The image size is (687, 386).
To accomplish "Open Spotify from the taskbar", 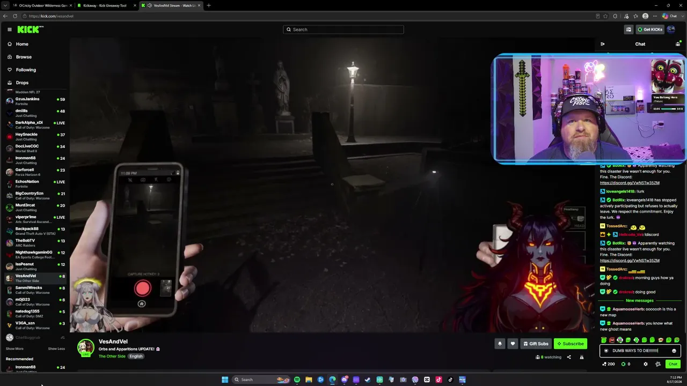I will pyautogui.click(x=297, y=380).
